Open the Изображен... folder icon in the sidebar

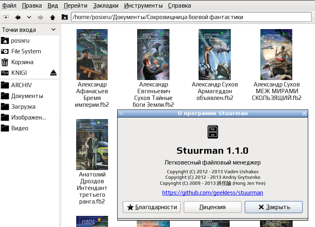coord(5,117)
